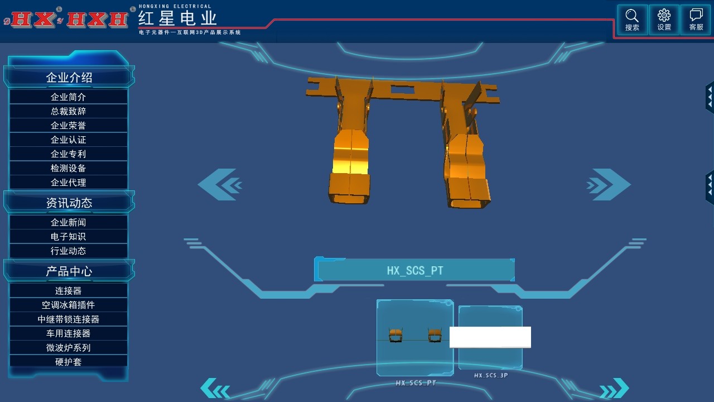Click the HX_SCS_PT product name banner
The height and width of the screenshot is (402, 714).
click(414, 270)
